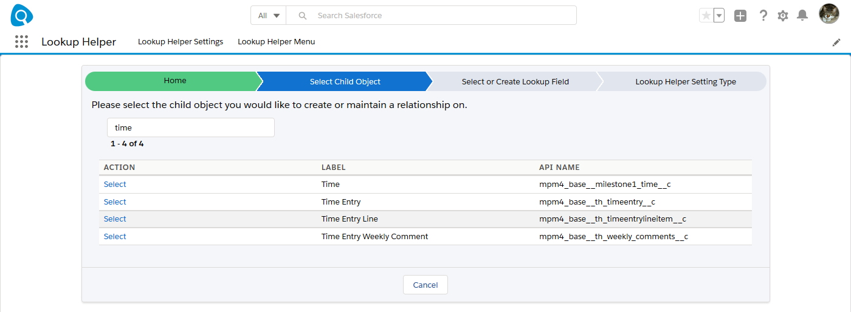Viewport: 851px width, 312px height.
Task: Click the LABEL column header
Action: 334,168
